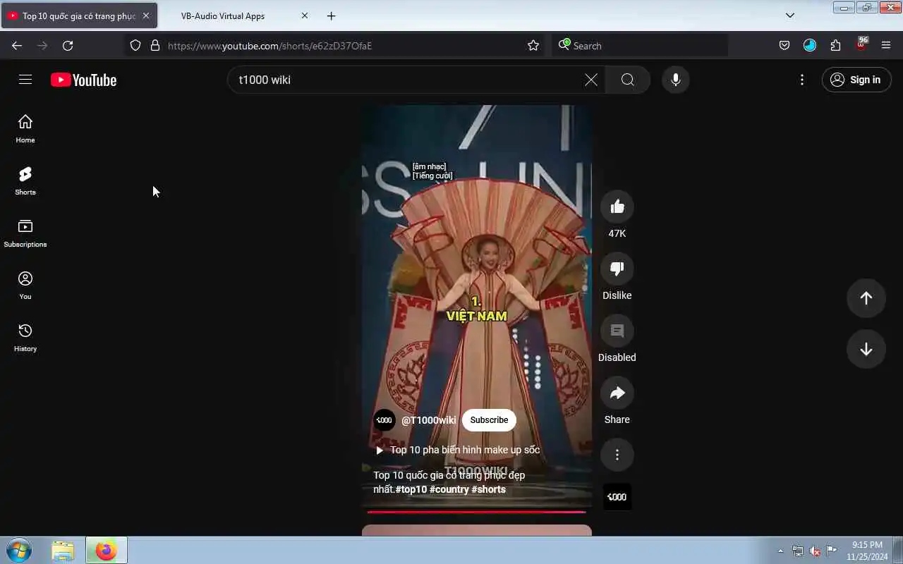This screenshot has height=564, width=903.
Task: Switch to the VB-Audio Virtual Apps tab
Action: (223, 16)
